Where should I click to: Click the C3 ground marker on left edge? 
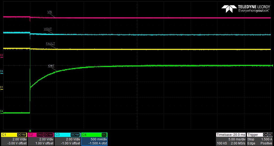click(1, 72)
